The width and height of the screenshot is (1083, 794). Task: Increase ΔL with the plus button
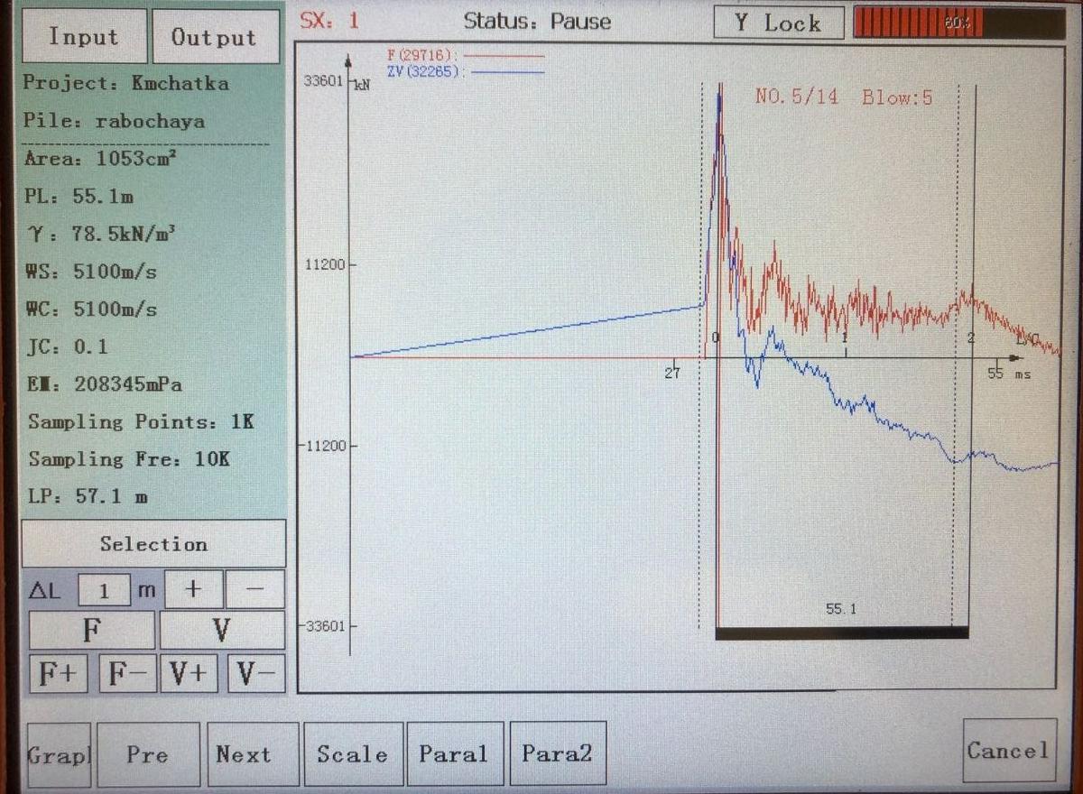coord(192,590)
